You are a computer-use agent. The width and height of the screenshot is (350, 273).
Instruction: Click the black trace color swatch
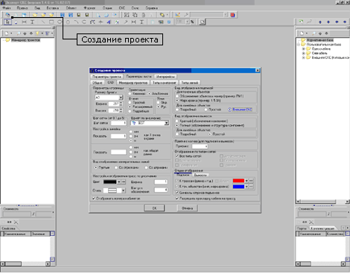pyautogui.click(x=110, y=182)
